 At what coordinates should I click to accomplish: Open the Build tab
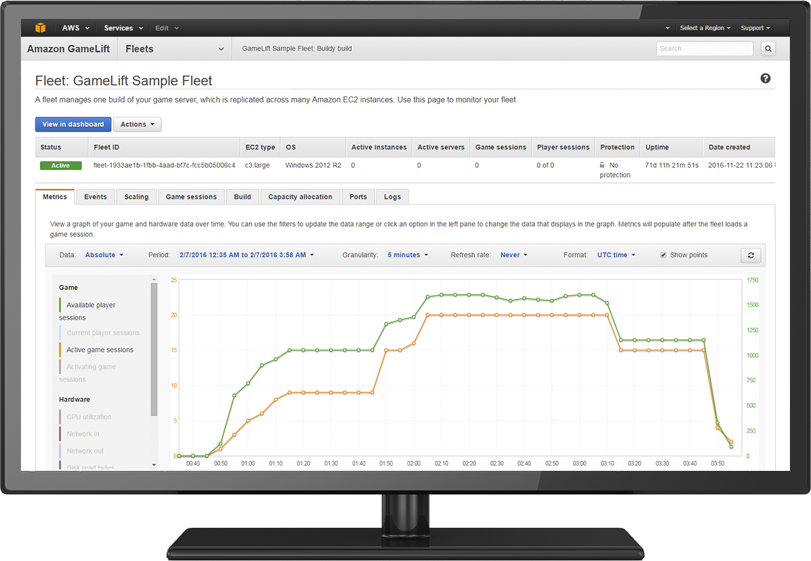pos(242,196)
